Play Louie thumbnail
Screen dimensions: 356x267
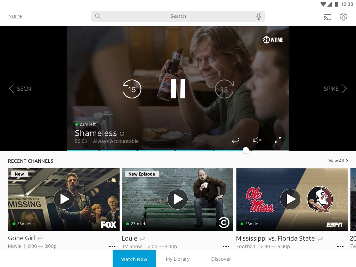(x=178, y=199)
